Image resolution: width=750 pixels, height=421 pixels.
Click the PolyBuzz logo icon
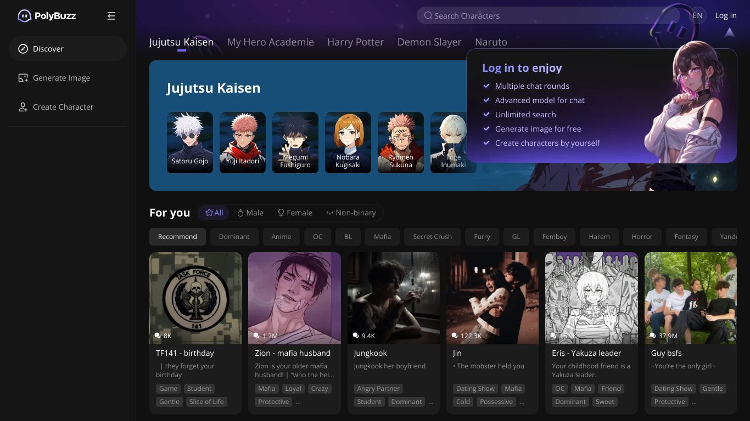24,16
